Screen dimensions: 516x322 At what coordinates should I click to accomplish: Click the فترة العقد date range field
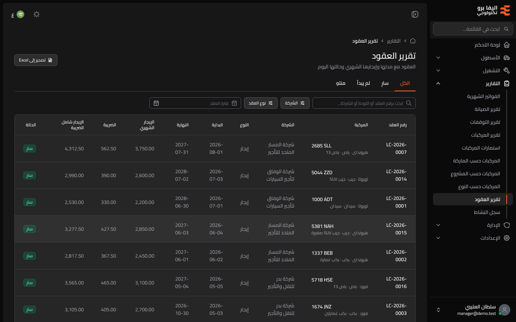tap(195, 103)
